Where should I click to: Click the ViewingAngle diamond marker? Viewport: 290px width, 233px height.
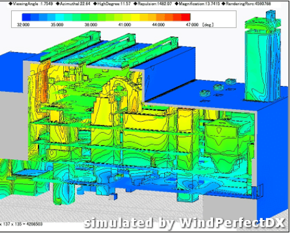click(x=11, y=4)
